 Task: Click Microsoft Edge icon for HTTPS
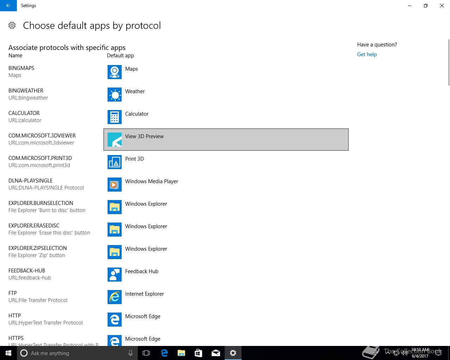(115, 340)
